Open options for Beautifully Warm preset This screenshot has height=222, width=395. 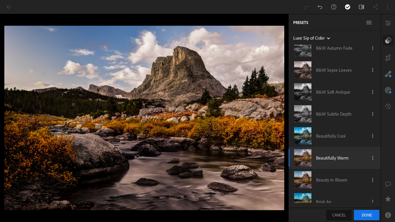(373, 158)
